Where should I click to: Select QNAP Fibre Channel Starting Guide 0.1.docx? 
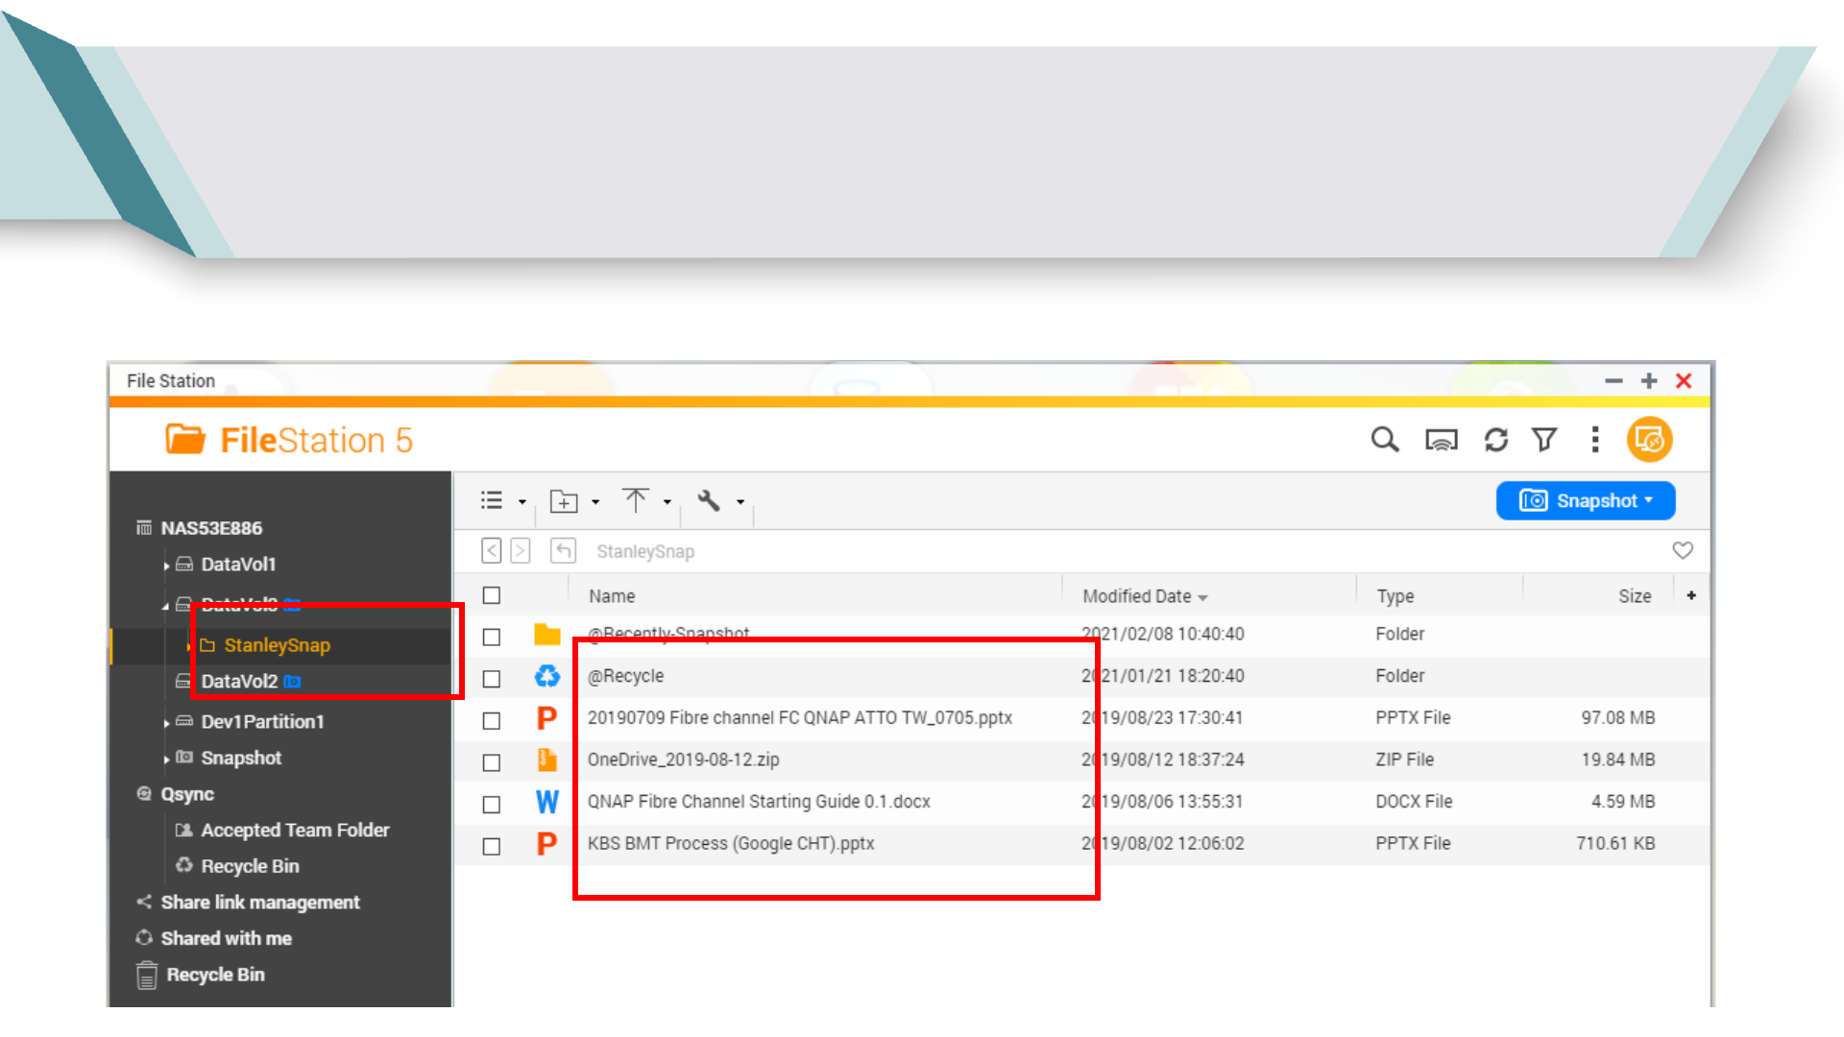click(759, 802)
